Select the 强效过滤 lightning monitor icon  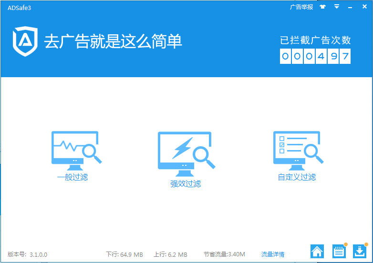click(x=186, y=154)
